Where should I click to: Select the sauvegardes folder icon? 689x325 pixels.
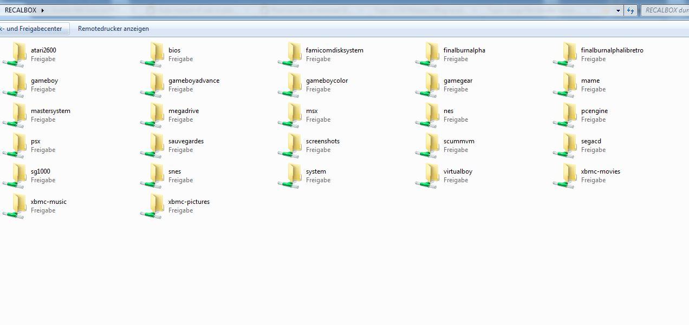(x=152, y=145)
